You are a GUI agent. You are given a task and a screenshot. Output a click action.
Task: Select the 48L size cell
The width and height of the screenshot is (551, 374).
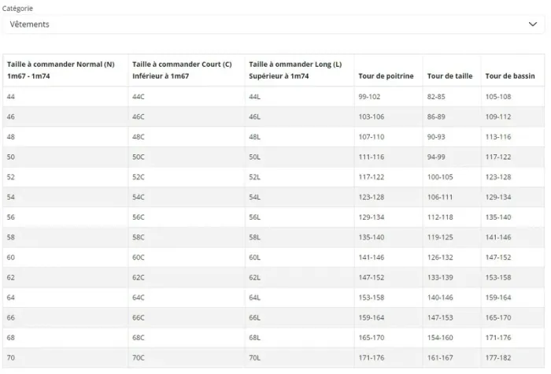(254, 137)
